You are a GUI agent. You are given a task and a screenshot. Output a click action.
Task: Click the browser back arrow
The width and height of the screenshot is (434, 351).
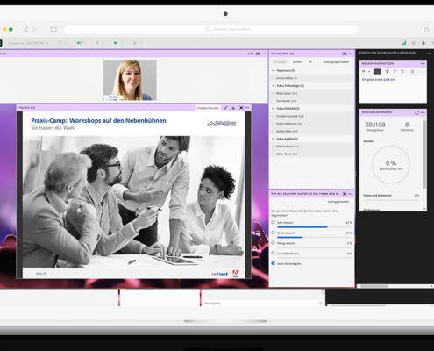(26, 29)
